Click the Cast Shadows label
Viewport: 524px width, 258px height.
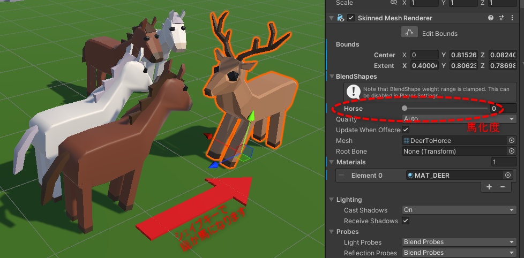tap(365, 210)
